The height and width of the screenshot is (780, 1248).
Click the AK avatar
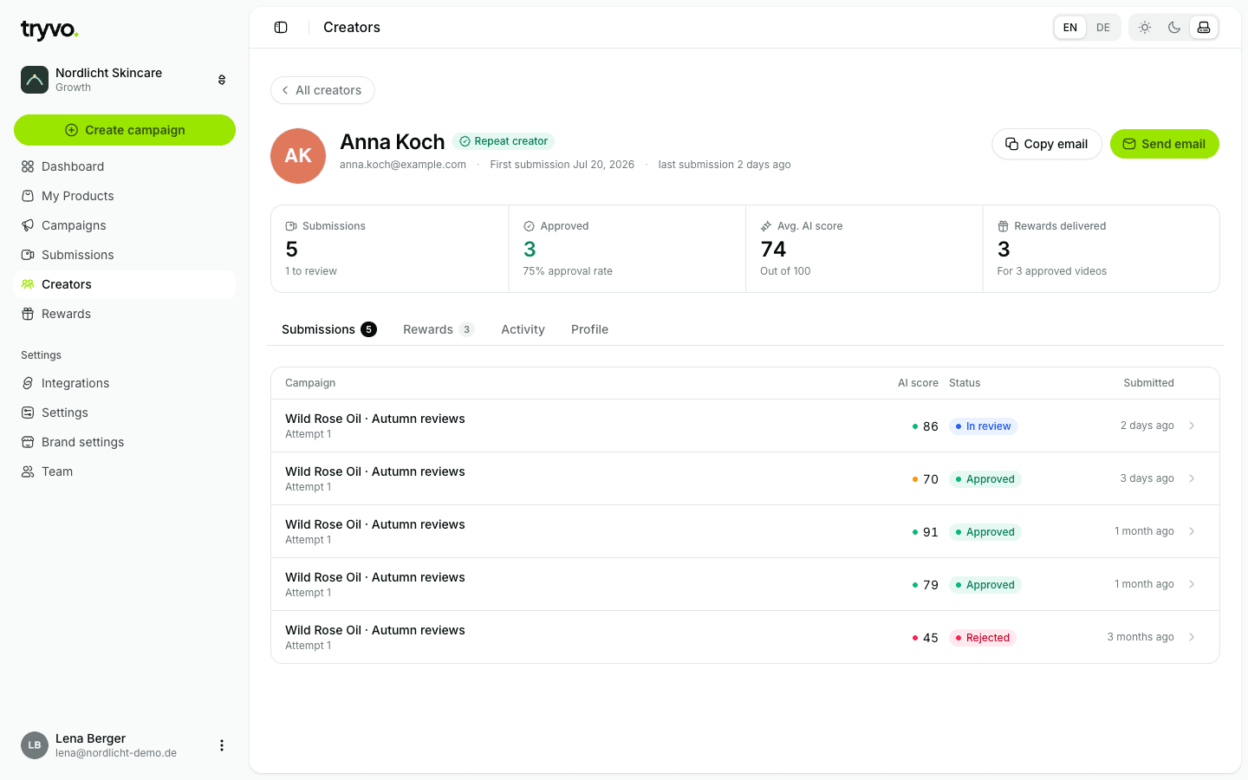pyautogui.click(x=298, y=156)
